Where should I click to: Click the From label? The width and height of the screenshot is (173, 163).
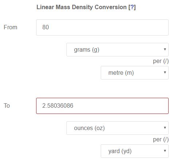click(11, 27)
